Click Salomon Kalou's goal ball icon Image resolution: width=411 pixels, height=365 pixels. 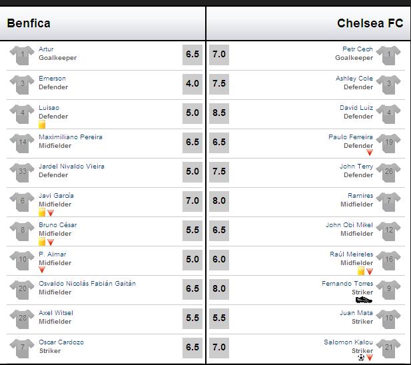(x=361, y=358)
